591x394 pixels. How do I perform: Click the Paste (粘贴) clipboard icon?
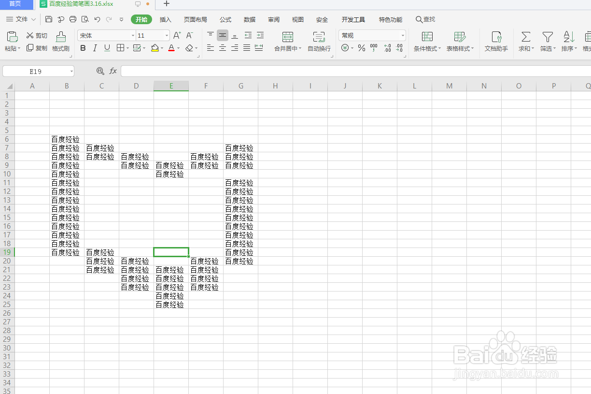12,37
